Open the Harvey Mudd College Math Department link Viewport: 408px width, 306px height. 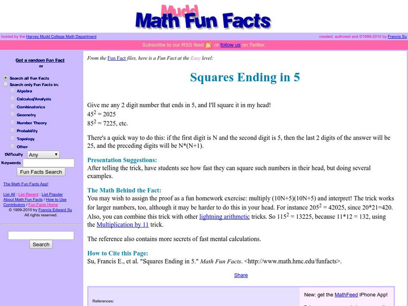[61, 36]
